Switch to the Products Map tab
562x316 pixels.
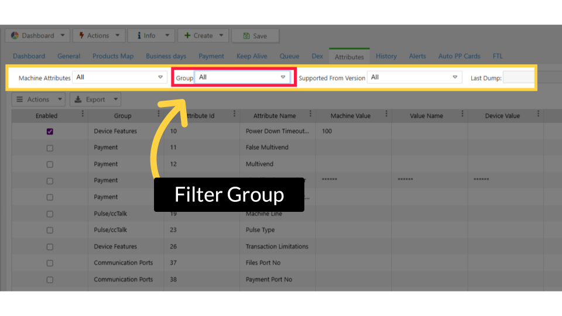113,56
